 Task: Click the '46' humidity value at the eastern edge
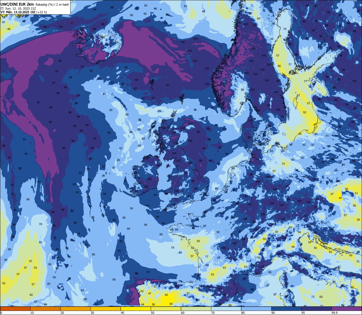pos(346,189)
